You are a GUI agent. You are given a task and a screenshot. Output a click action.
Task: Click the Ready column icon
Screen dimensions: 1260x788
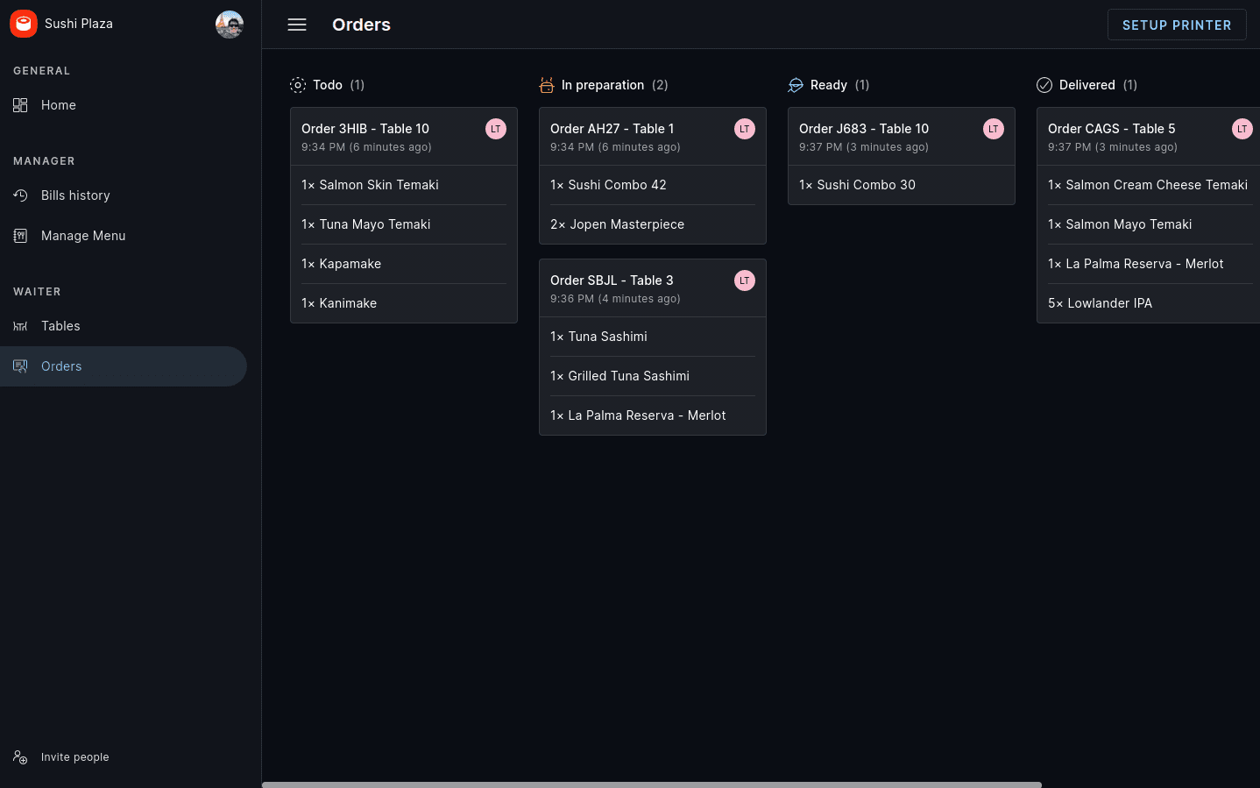(796, 85)
